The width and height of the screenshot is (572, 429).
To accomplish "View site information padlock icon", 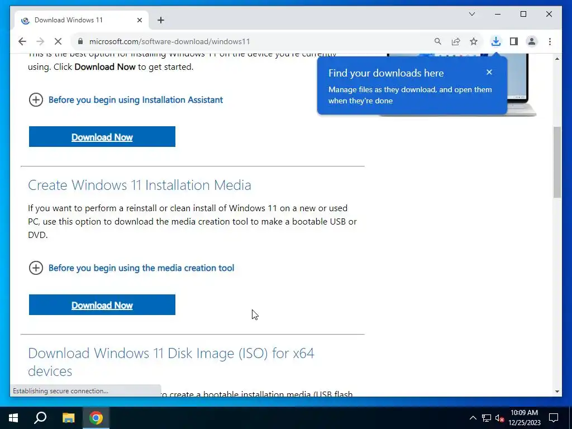I will pos(80,41).
